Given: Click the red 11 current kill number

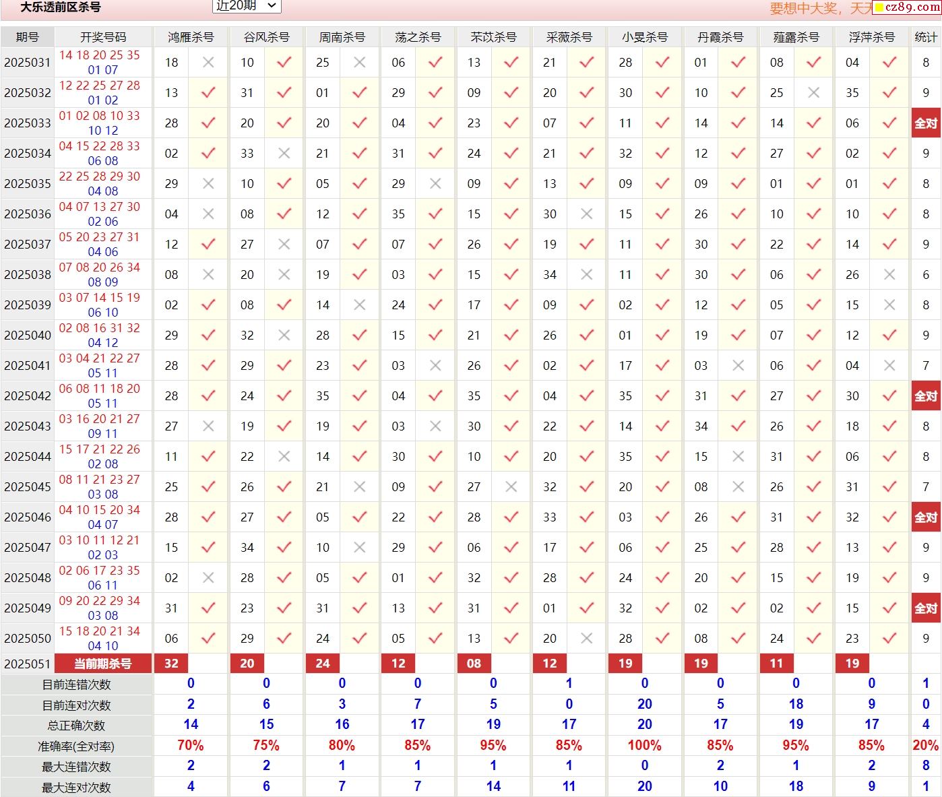Looking at the screenshot, I should click(776, 664).
